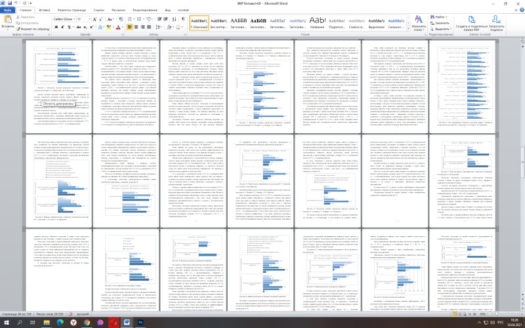This screenshot has height=328, width=525.
Task: Toggle subscript formatting
Action: (x=86, y=27)
